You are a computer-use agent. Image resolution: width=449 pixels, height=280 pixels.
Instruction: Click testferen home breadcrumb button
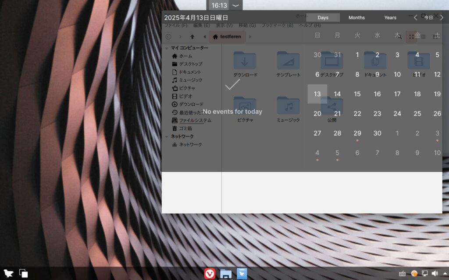click(x=228, y=37)
